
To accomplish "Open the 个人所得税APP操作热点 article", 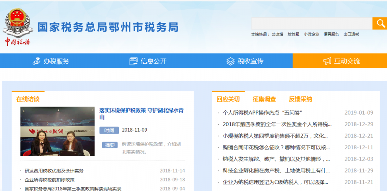I will pyautogui.click(x=262, y=113).
